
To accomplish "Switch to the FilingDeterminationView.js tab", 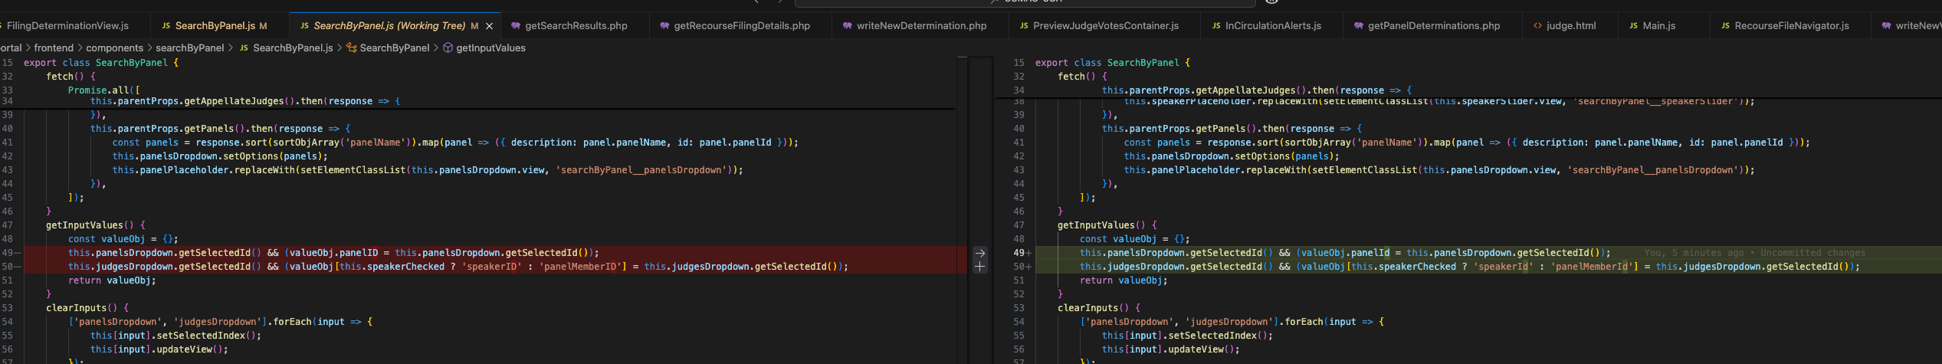I will point(67,26).
